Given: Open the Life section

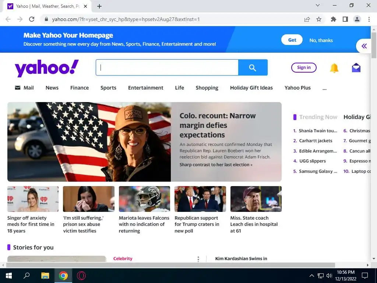Looking at the screenshot, I should point(179,88).
